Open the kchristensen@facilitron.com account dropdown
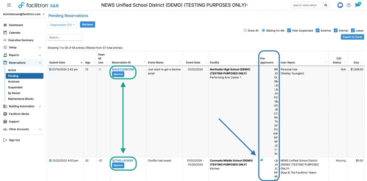 [x=23, y=14]
